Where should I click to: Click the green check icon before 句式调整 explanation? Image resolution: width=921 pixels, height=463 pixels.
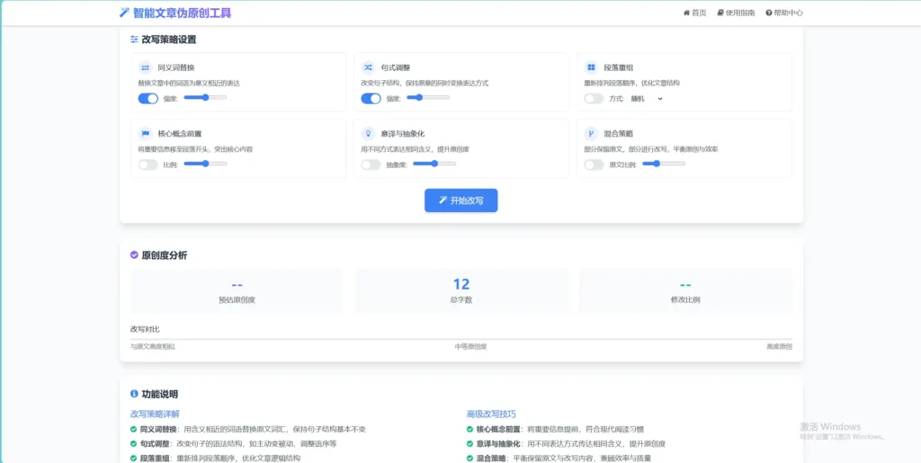click(134, 443)
